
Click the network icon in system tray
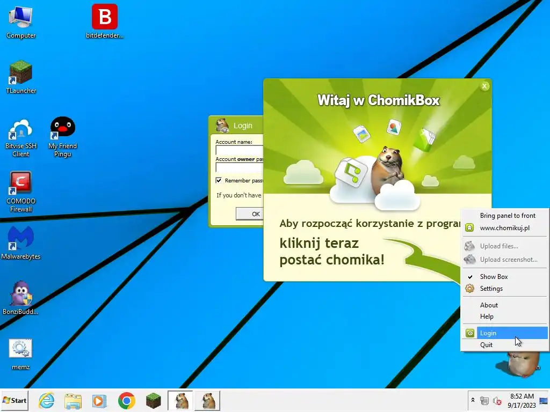(484, 400)
